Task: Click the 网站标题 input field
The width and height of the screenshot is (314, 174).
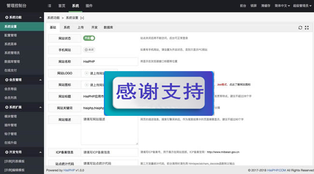Action: 93,97
